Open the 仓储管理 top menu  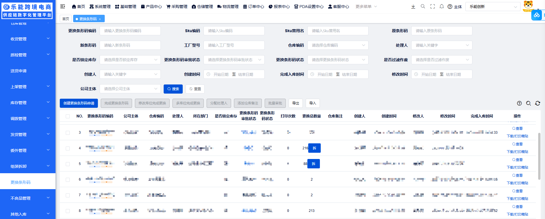[x=202, y=7]
